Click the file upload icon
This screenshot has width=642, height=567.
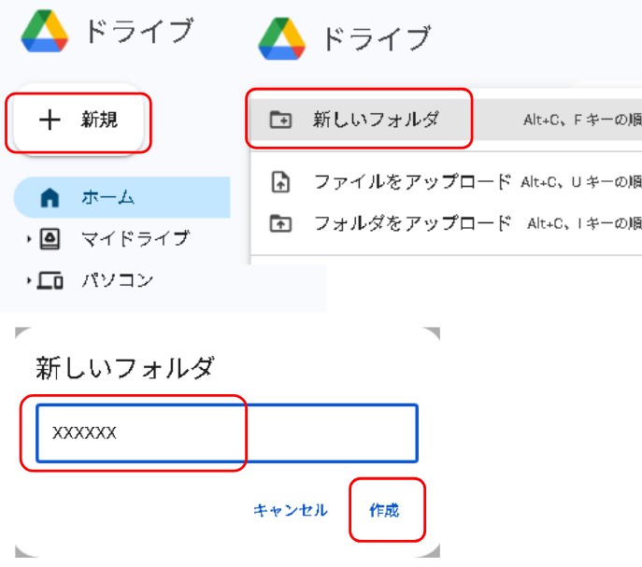279,181
